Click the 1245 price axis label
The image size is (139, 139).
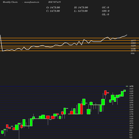click(x=131, y=107)
